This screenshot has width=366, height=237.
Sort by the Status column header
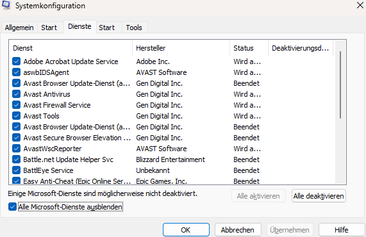click(x=249, y=48)
